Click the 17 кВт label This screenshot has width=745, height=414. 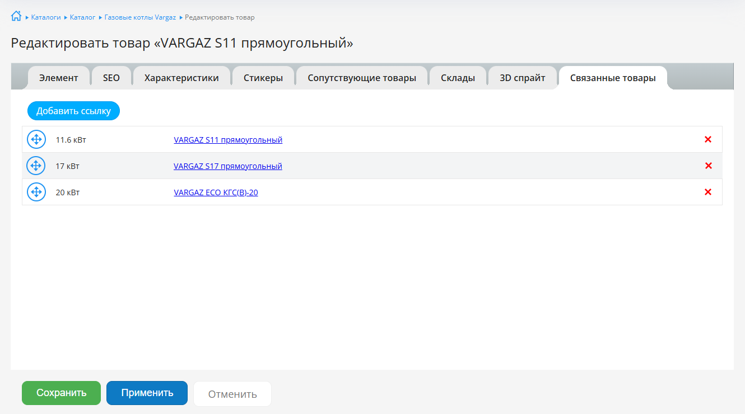68,166
